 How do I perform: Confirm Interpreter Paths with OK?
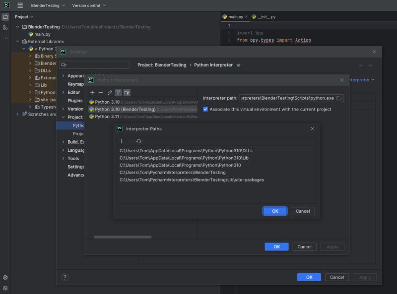274,211
